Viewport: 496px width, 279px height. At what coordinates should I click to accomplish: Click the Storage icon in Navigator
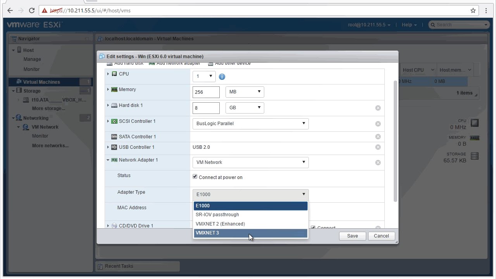(x=19, y=91)
